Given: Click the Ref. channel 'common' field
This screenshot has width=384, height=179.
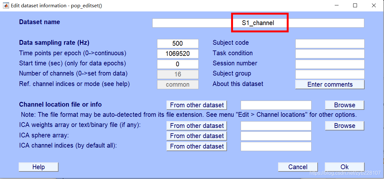Looking at the screenshot, I should click(x=178, y=84).
